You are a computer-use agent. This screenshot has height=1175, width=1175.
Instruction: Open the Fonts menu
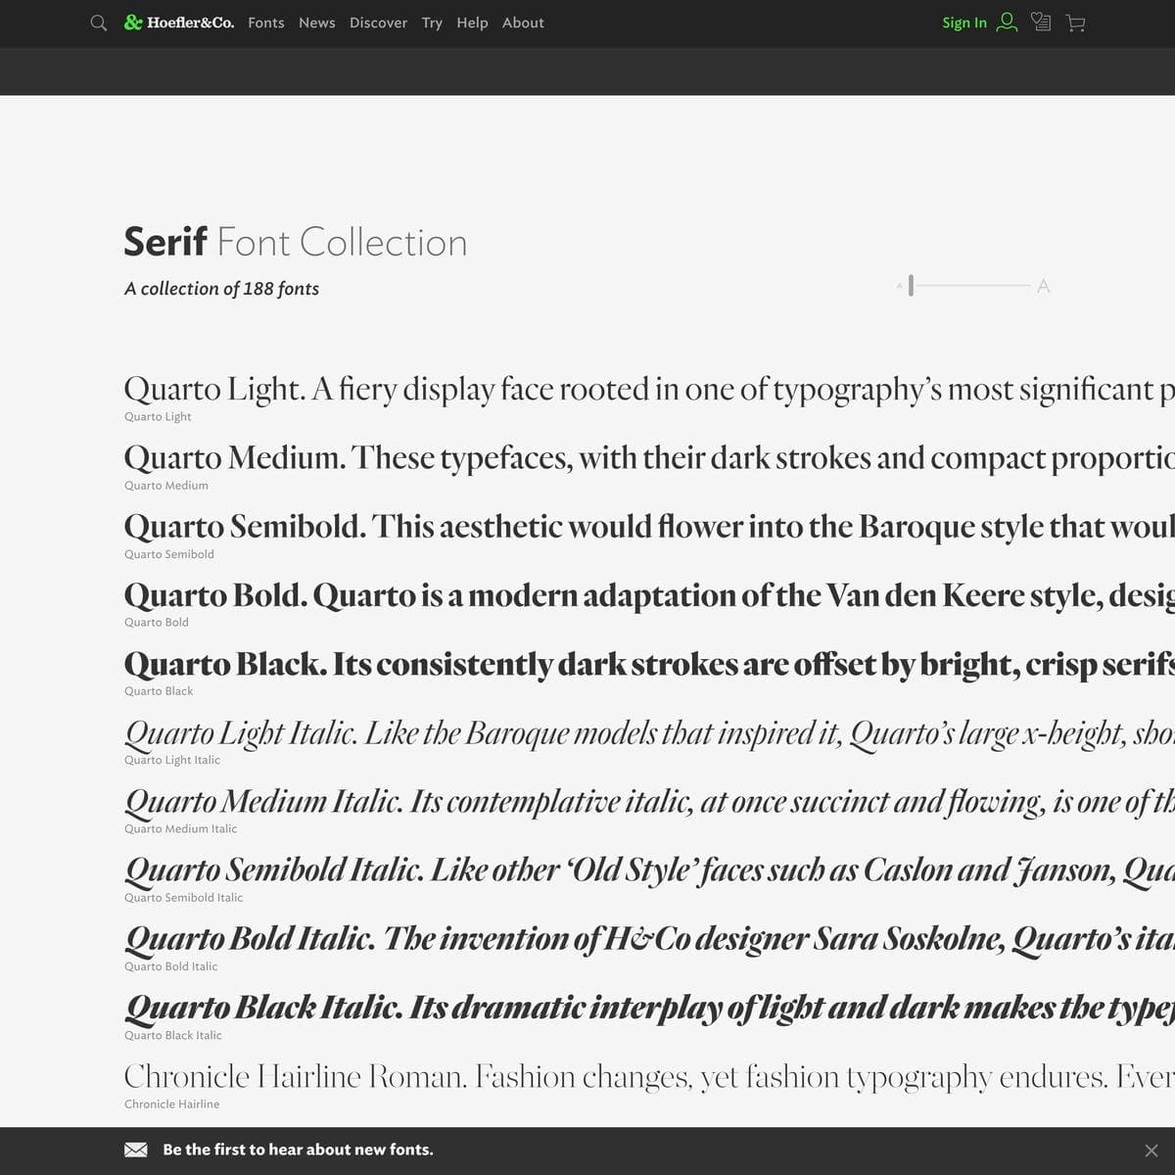point(265,23)
